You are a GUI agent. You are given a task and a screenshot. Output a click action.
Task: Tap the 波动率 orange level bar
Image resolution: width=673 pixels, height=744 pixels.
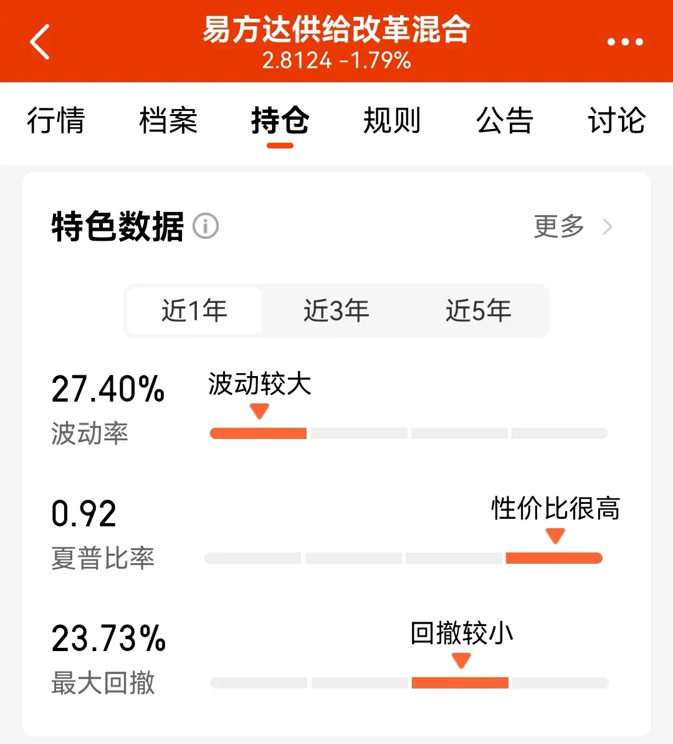tap(258, 433)
